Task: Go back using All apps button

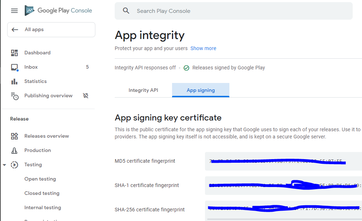Action: coord(51,30)
